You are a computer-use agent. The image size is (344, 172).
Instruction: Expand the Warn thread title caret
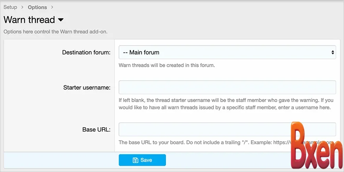coord(61,20)
